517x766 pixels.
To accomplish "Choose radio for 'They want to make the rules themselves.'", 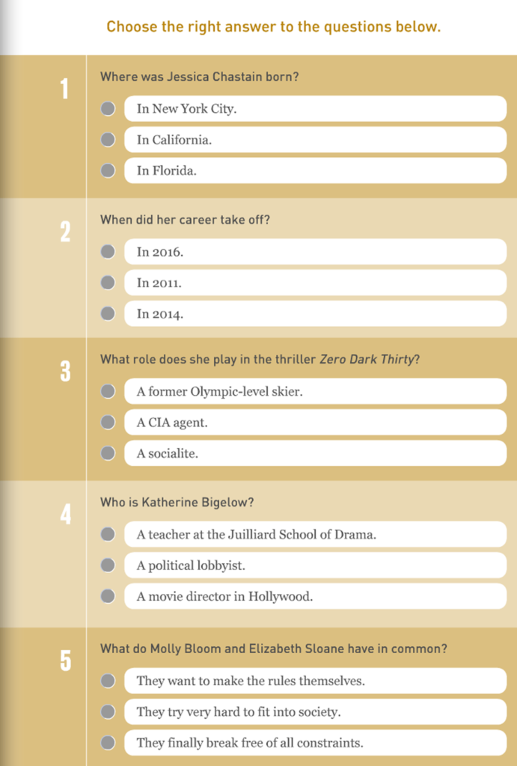I will (x=108, y=681).
